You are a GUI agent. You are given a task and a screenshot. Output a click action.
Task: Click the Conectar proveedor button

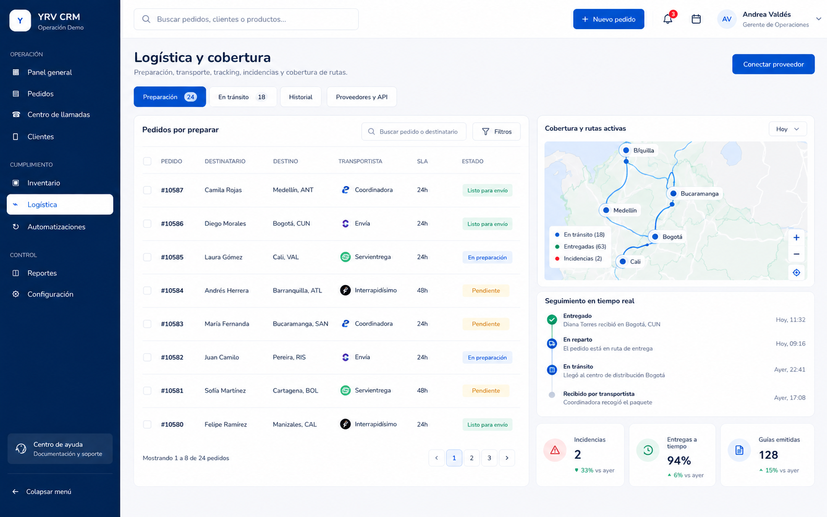(773, 64)
